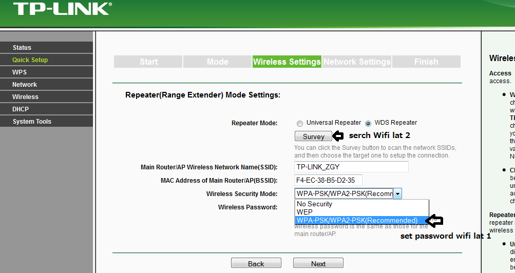Open the Network menu
Viewport: 515px width, 273px height.
46,84
